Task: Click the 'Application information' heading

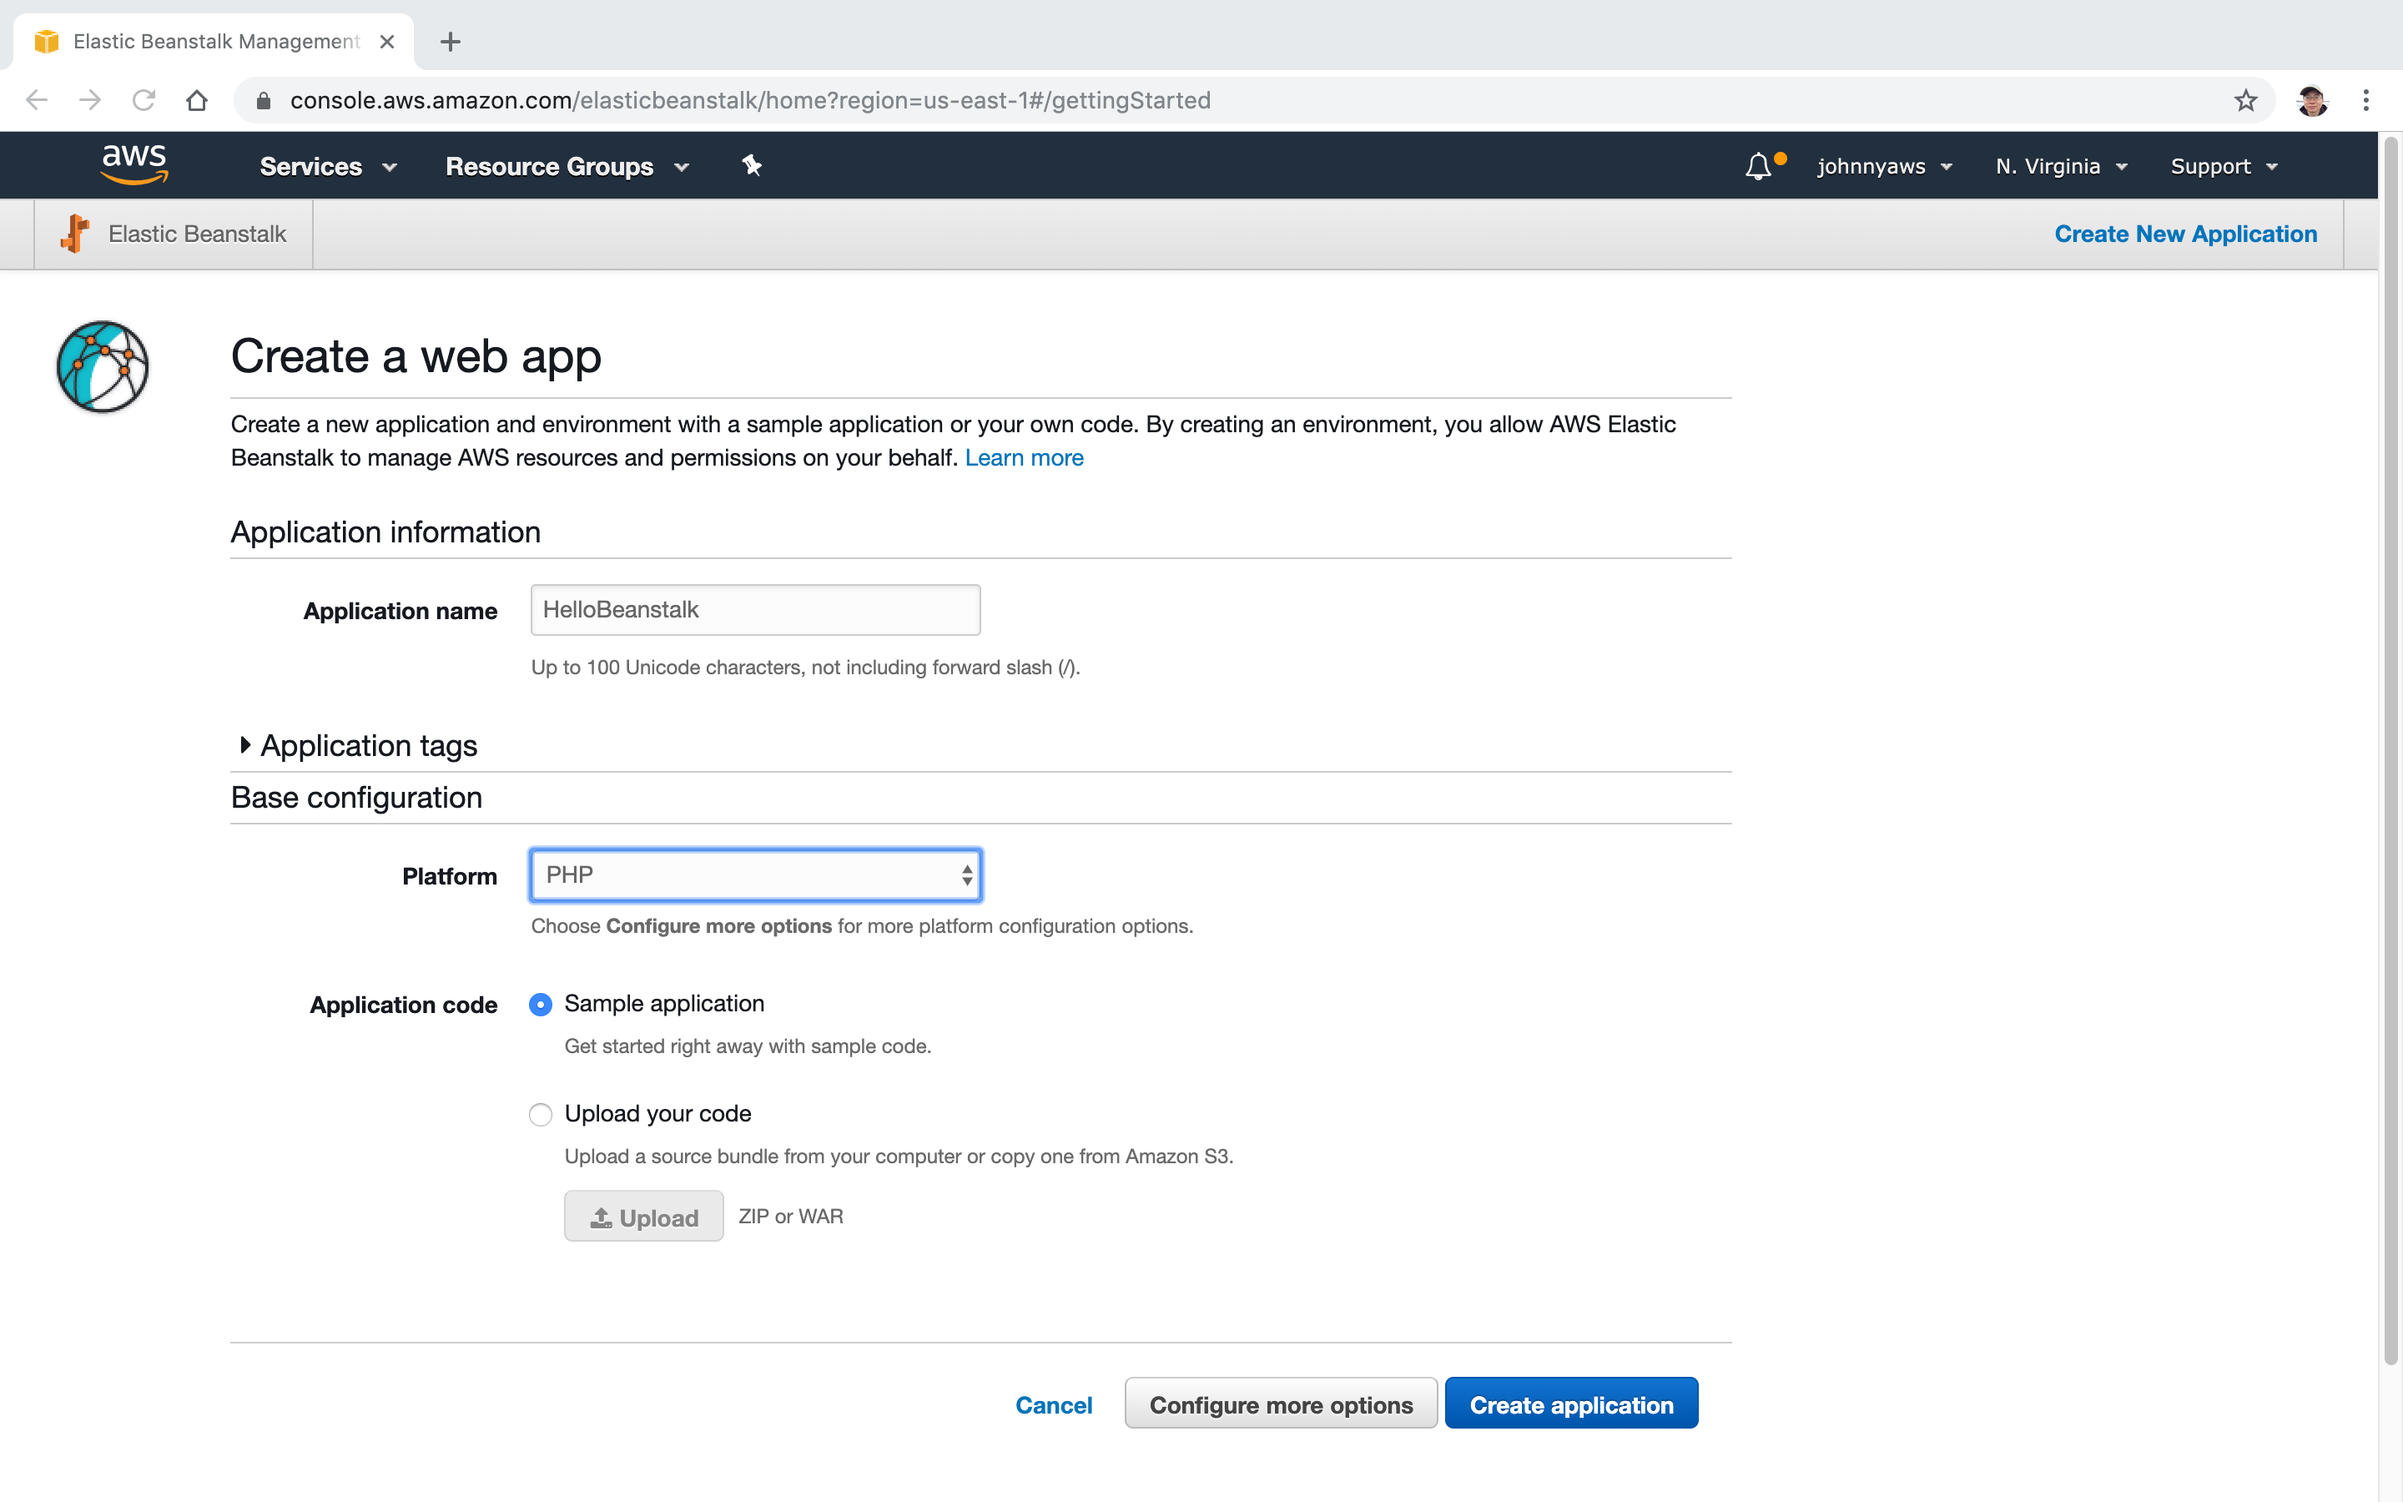Action: pos(385,532)
